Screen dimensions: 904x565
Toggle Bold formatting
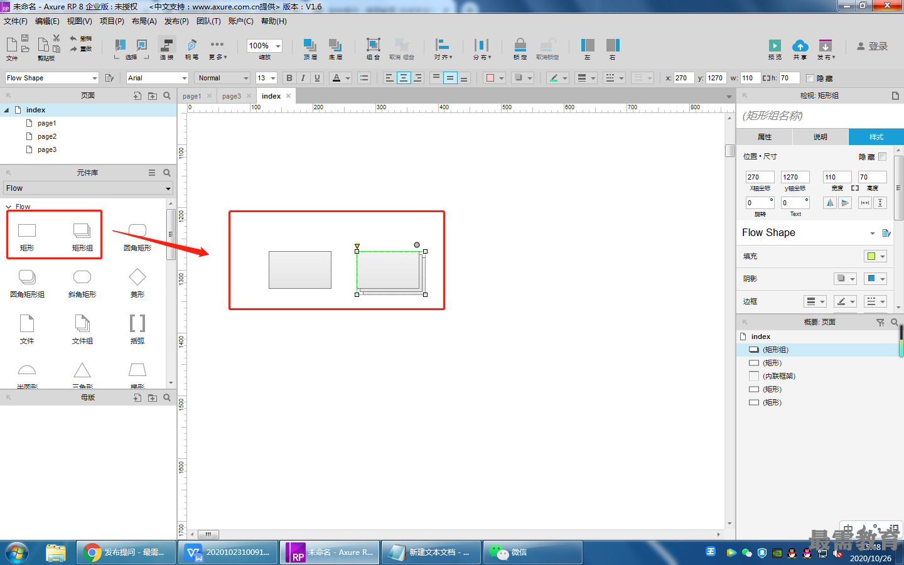289,78
